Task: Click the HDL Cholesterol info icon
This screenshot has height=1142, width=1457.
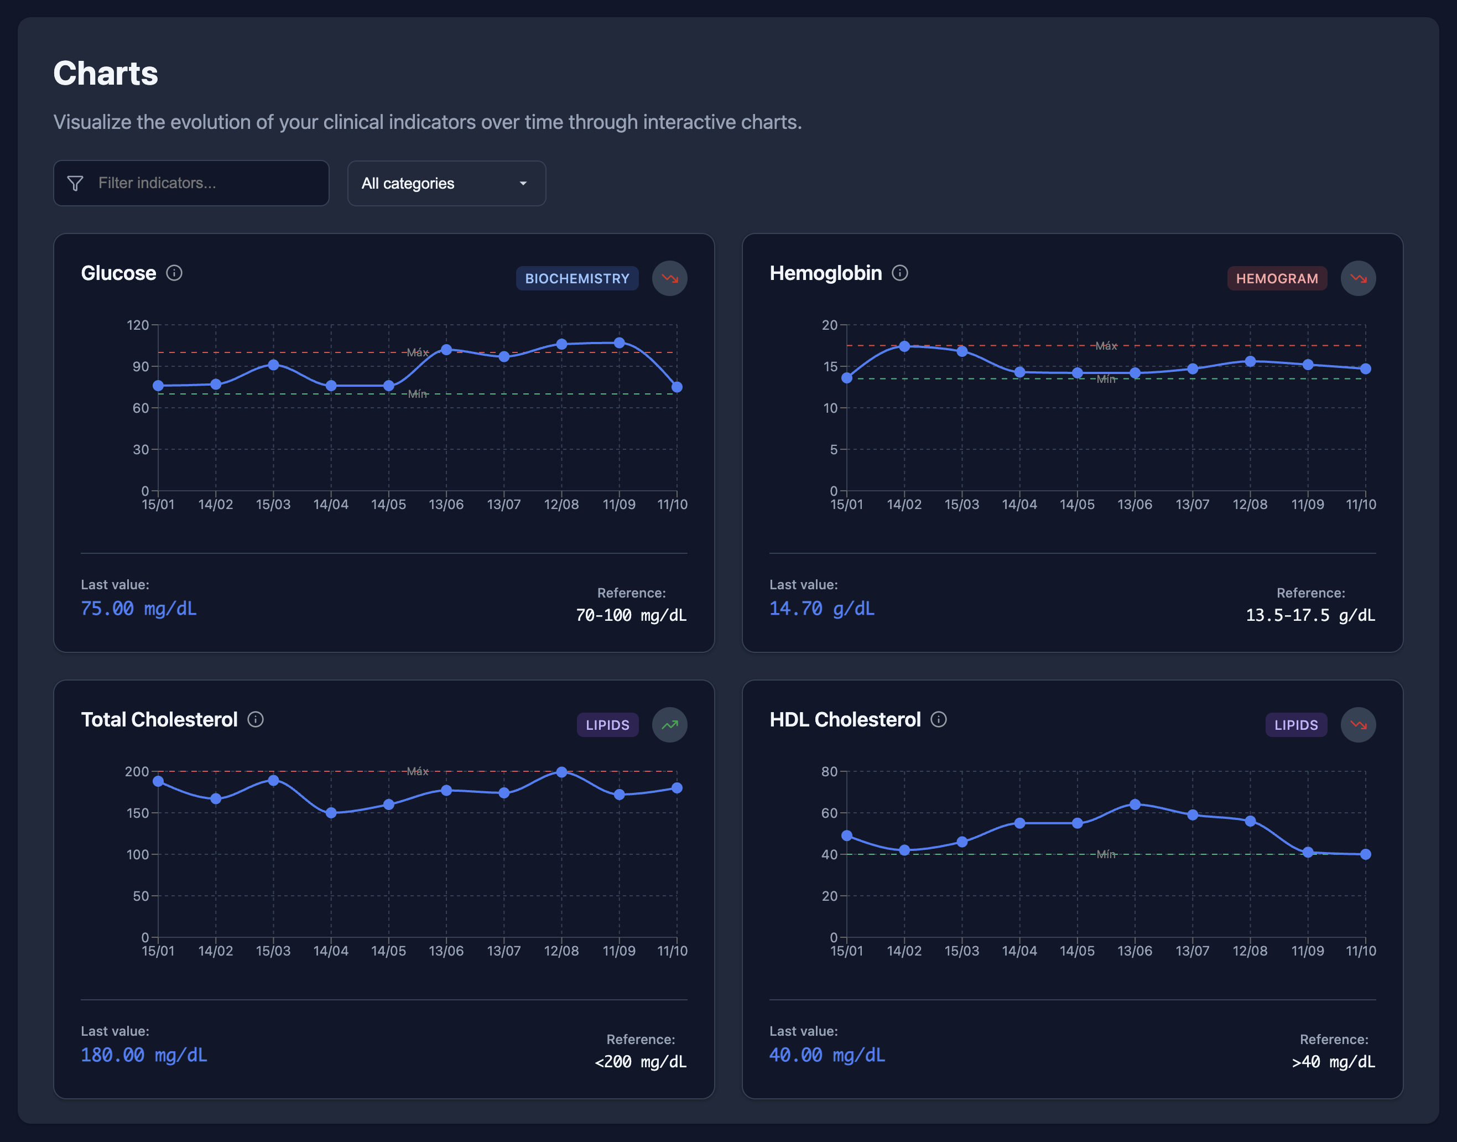Action: click(939, 719)
